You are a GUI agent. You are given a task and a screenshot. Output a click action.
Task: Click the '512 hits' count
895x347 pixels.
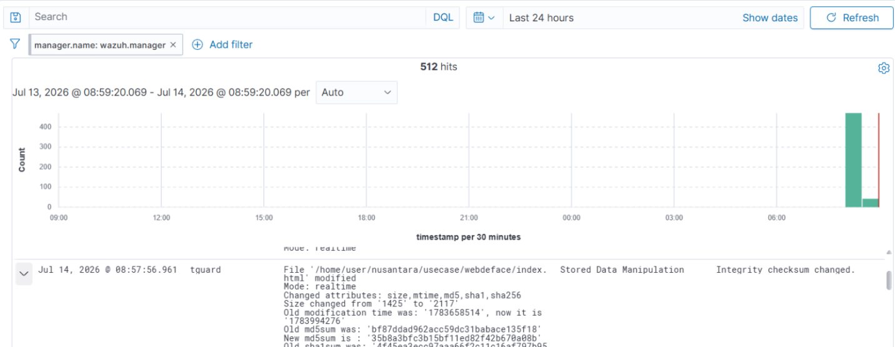click(439, 67)
